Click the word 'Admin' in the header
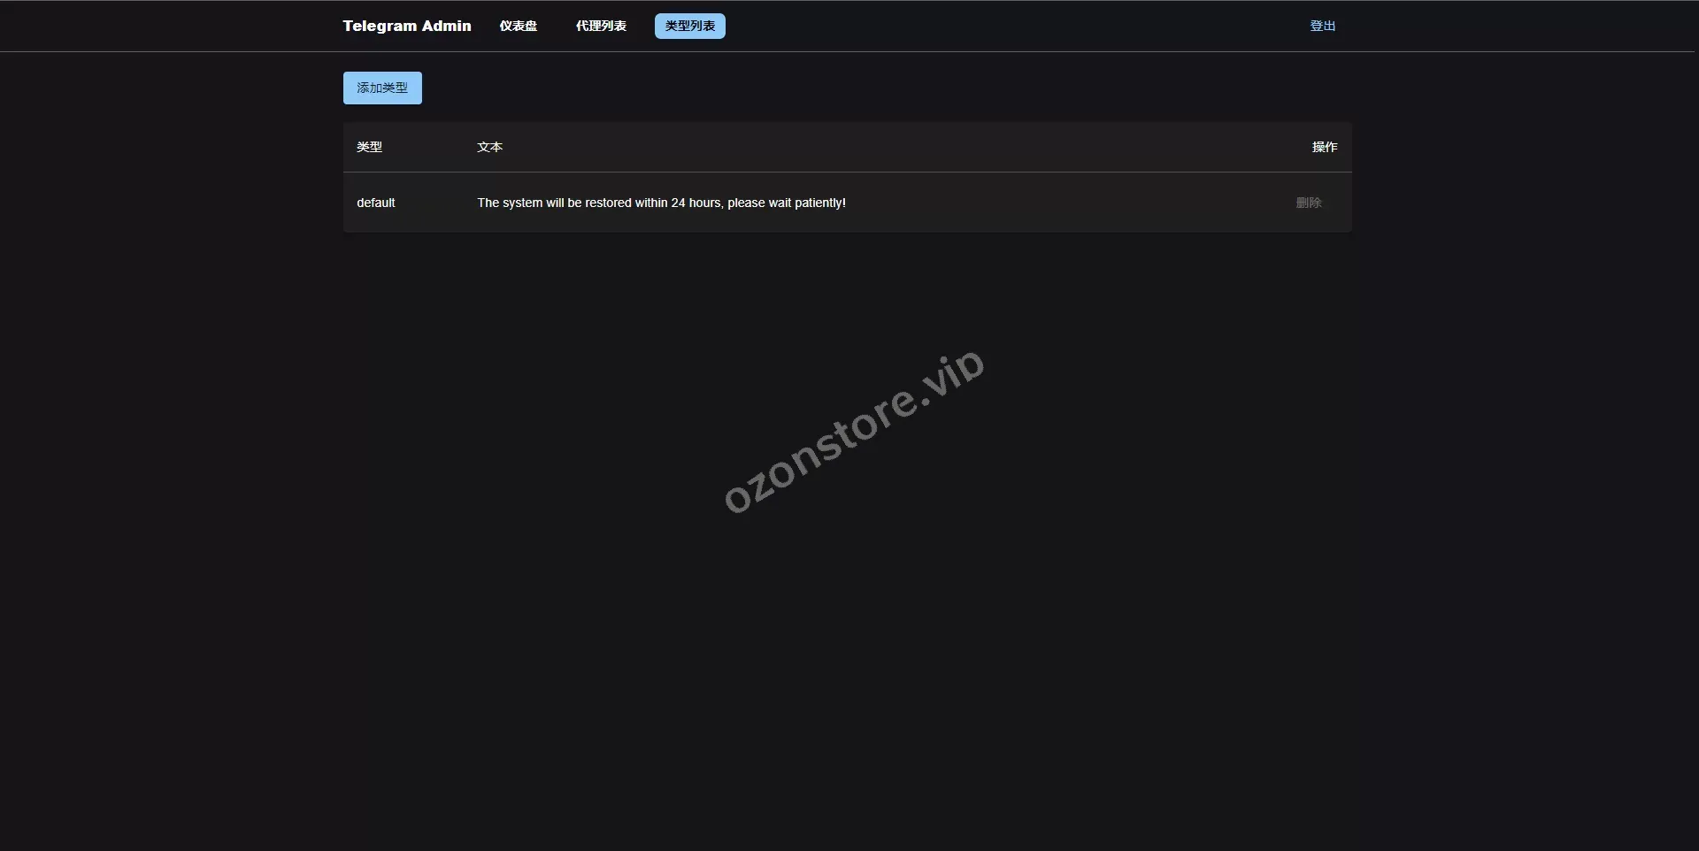1699x851 pixels. pyautogui.click(x=447, y=26)
